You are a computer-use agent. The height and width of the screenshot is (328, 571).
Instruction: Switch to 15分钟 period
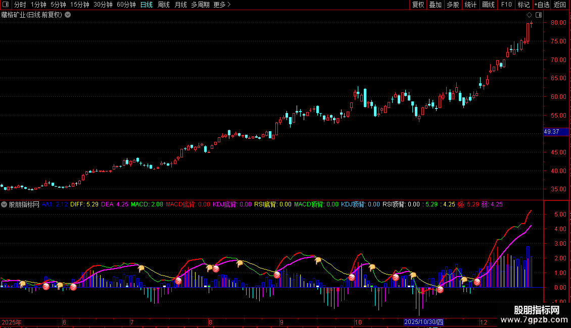pyautogui.click(x=79, y=5)
